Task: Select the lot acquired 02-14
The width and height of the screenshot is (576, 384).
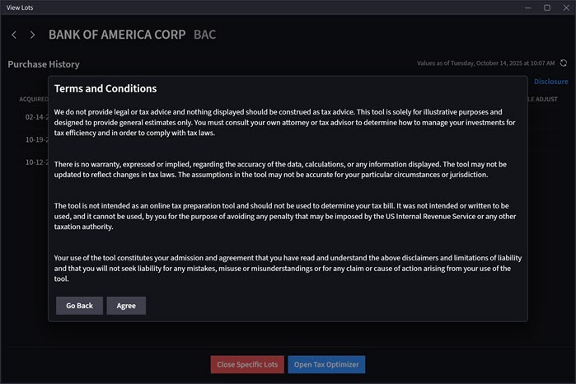Action: point(35,117)
